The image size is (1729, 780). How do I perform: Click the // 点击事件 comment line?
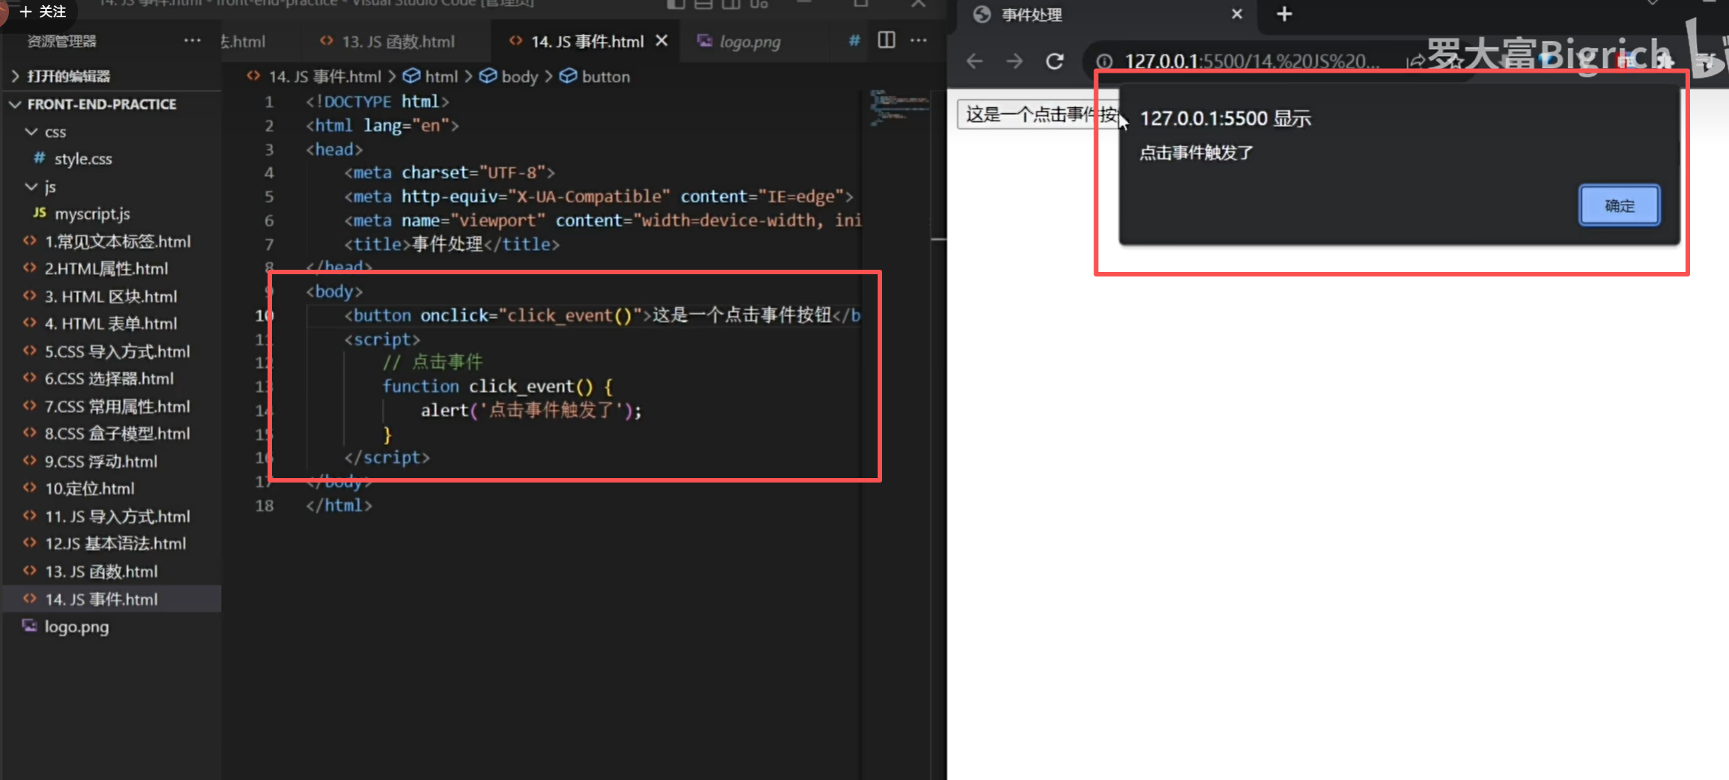(x=432, y=362)
